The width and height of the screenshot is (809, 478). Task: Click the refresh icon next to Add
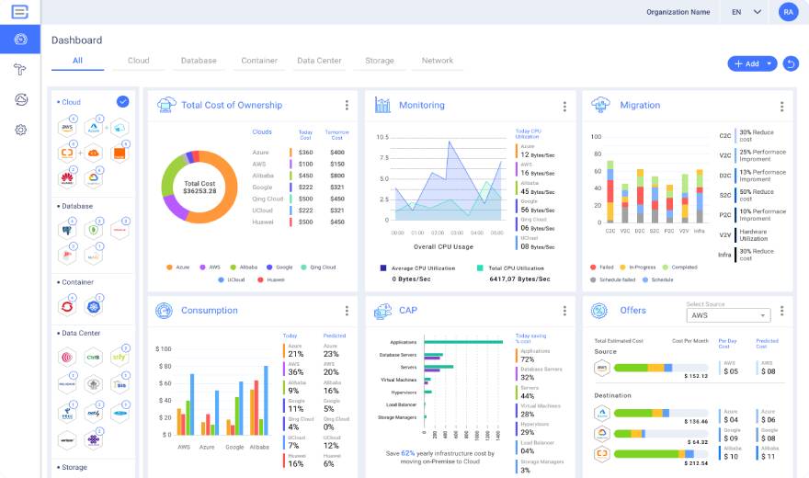(791, 63)
